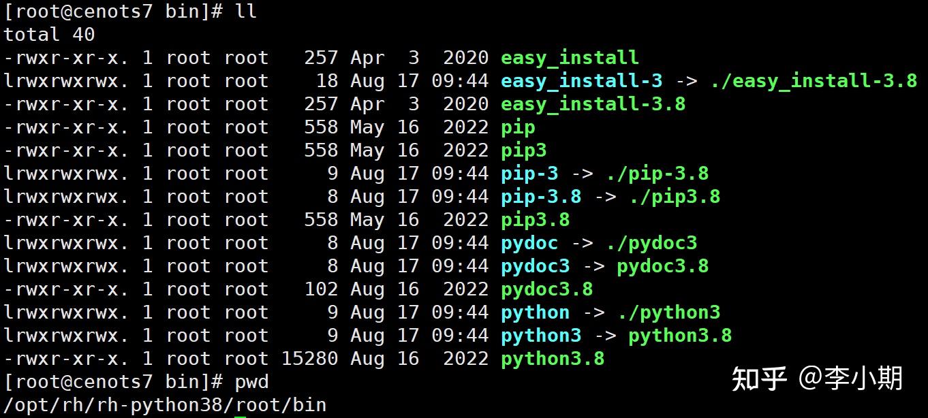
Task: Click the /opt/rh/rh-python38/root/bin path output
Action: click(164, 404)
